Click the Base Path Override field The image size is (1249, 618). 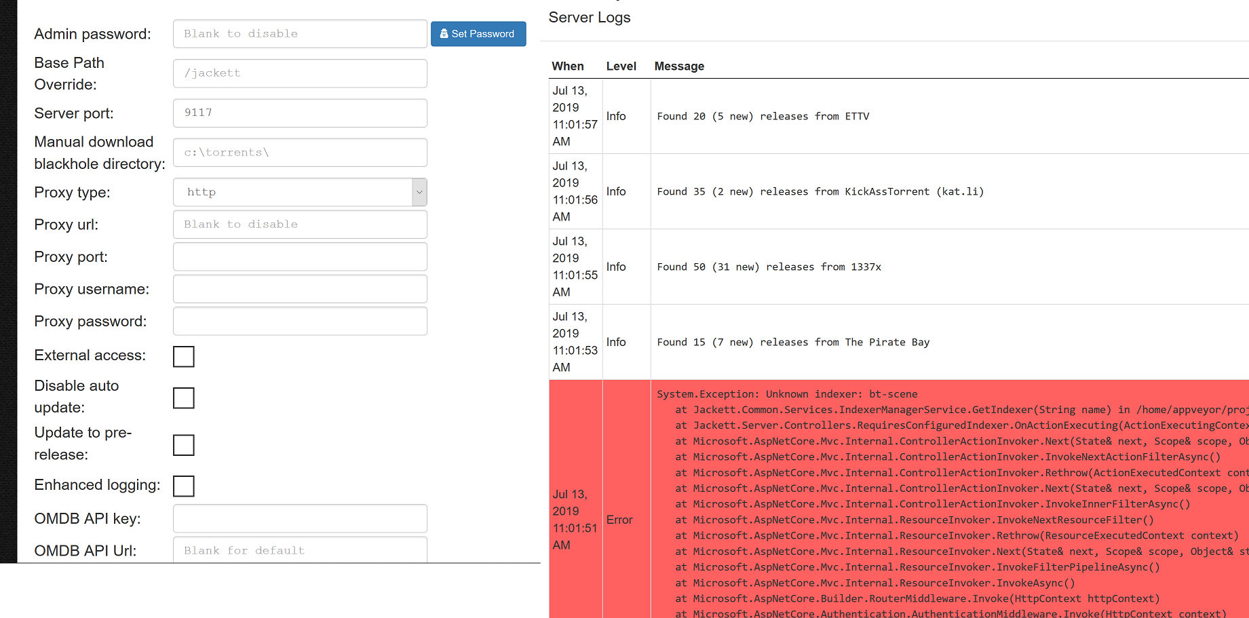coord(300,73)
